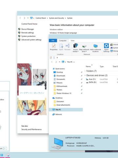This screenshot has height=158, width=118.
Task: Click the Manage icon in the ribbon
Action: tap(111, 51)
